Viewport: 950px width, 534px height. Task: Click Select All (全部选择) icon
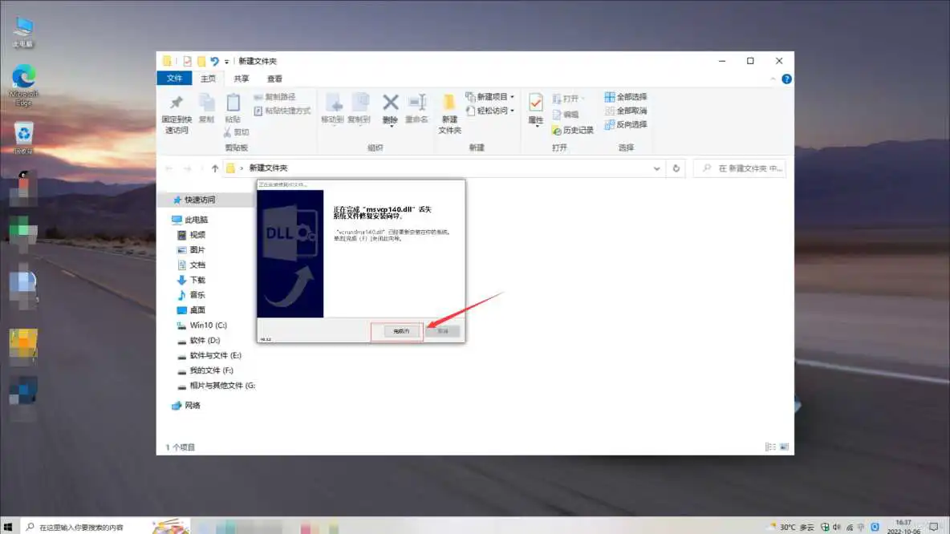tap(626, 96)
